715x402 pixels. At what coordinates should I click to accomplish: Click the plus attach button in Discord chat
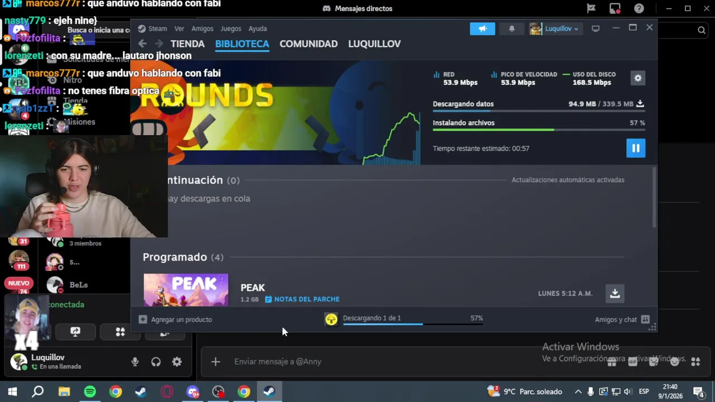[216, 362]
